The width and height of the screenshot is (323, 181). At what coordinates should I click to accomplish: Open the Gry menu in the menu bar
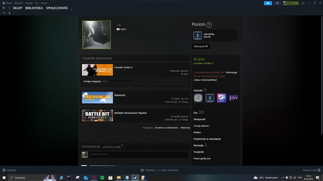pos(36,3)
